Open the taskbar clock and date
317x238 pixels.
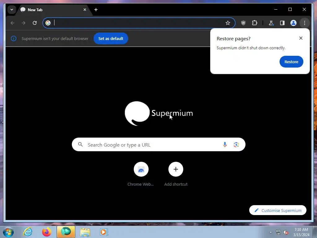tap(301, 232)
